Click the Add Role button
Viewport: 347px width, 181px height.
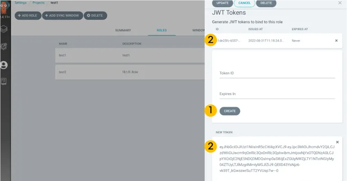click(28, 16)
